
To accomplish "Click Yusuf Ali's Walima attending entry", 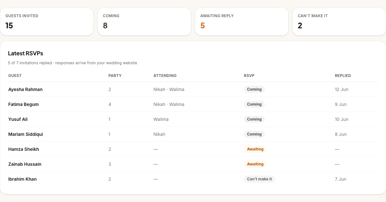I will click(161, 119).
